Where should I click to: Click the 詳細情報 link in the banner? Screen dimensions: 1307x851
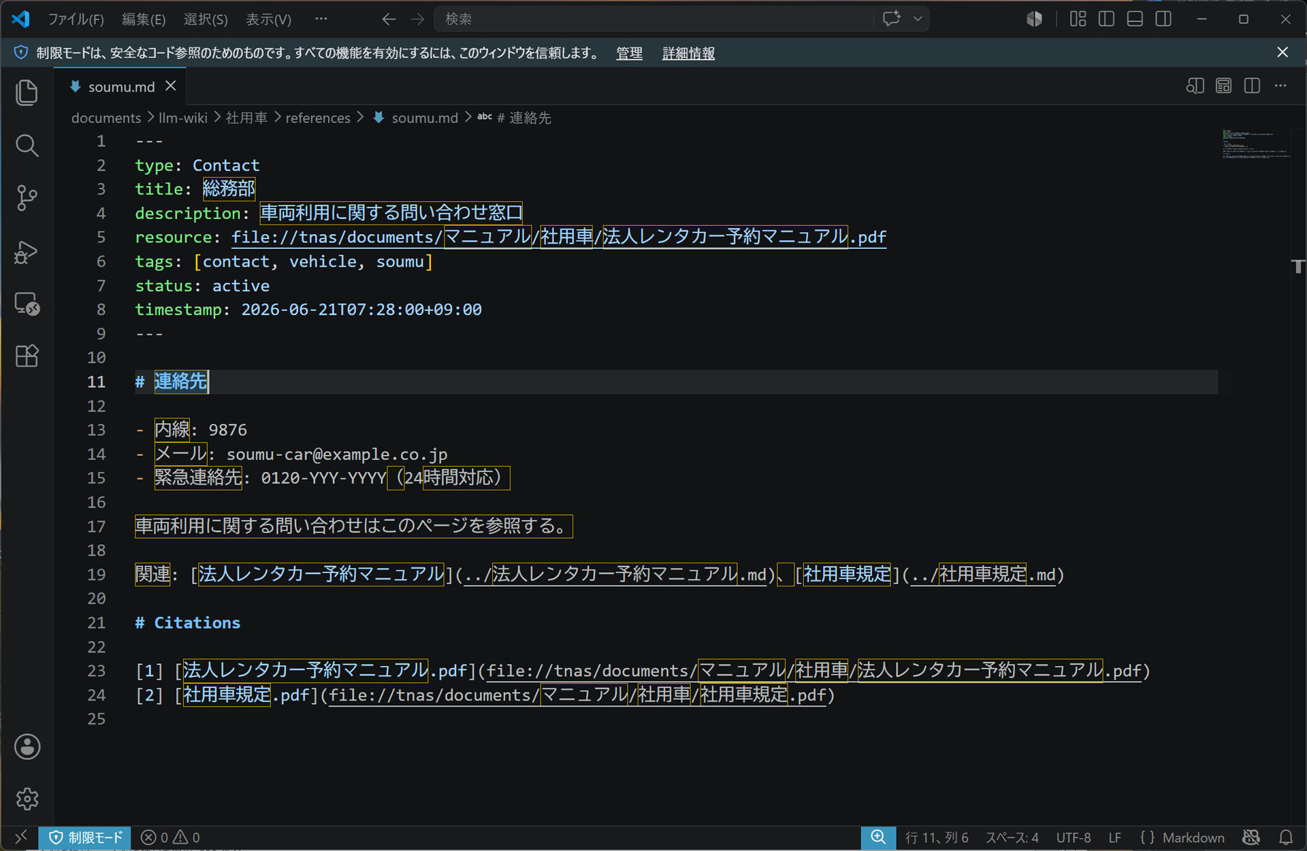pos(688,53)
